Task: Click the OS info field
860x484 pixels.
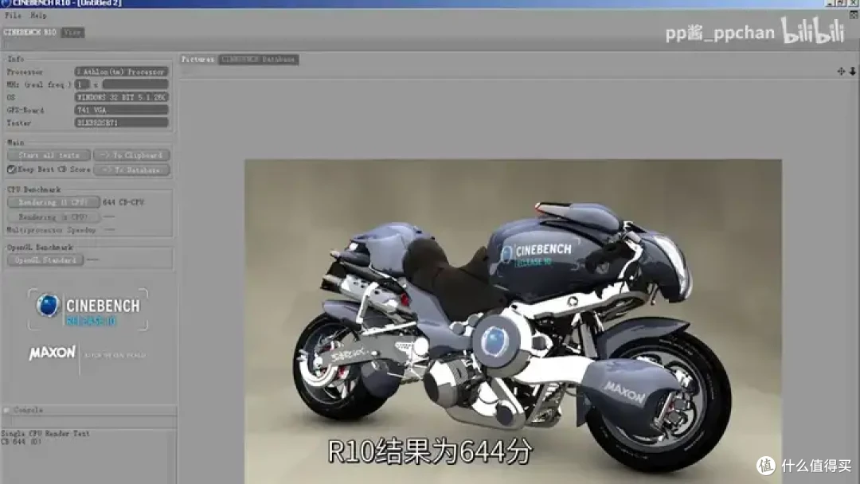Action: coord(121,97)
